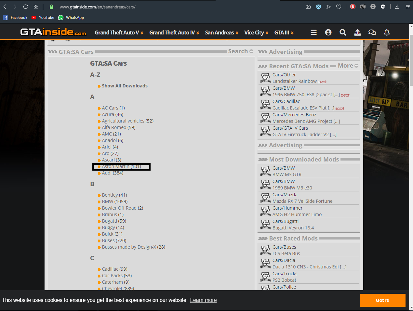
Task: Open the Anadol (6) category
Action: pos(113,140)
